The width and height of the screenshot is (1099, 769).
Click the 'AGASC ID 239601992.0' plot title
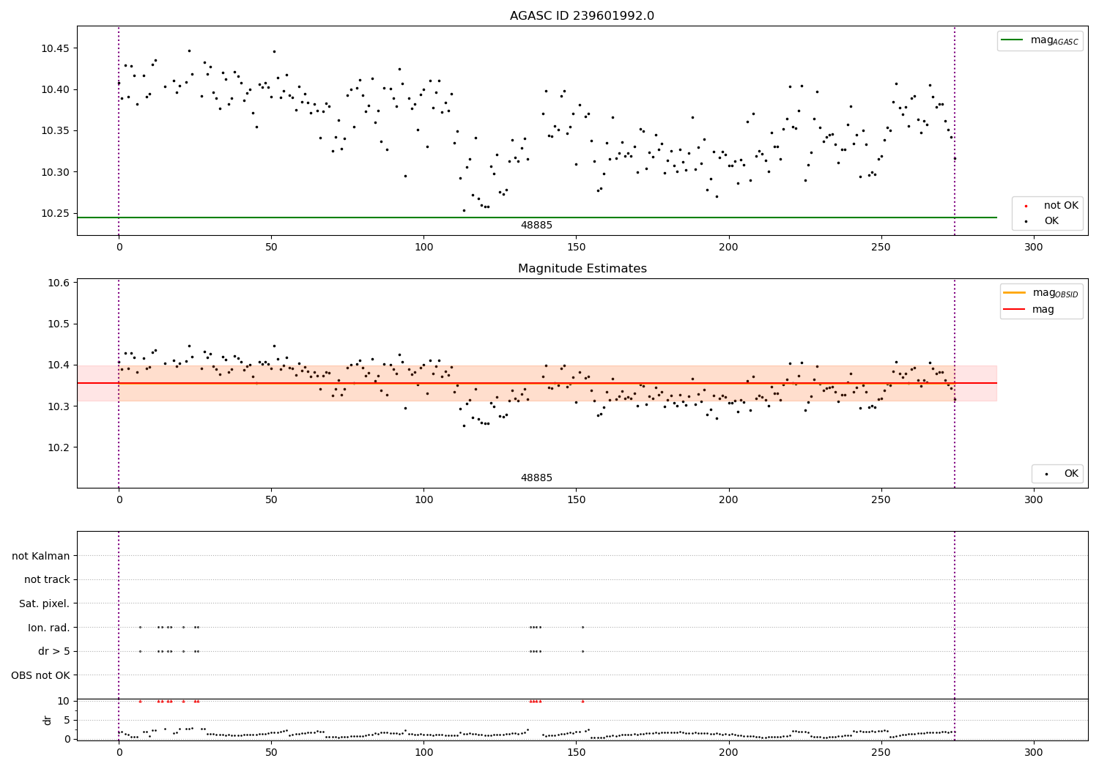click(x=582, y=16)
